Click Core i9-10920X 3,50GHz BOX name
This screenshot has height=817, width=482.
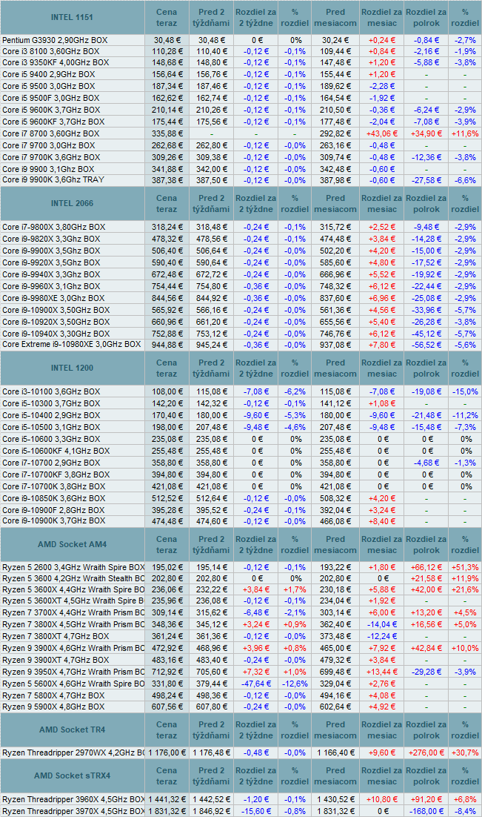point(56,322)
